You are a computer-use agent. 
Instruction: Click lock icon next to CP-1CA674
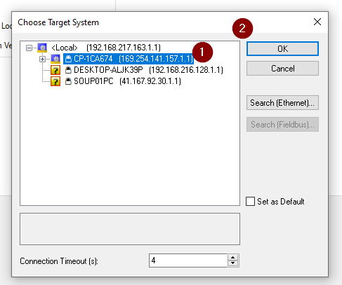(x=68, y=59)
